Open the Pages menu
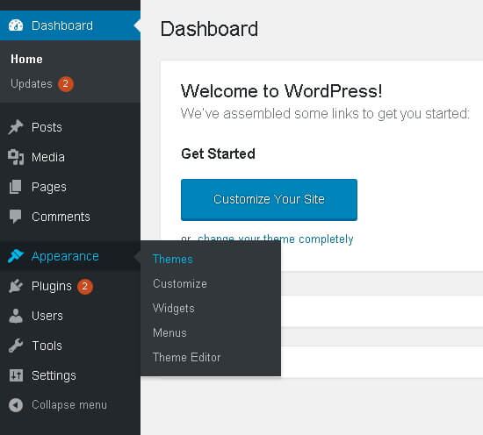The height and width of the screenshot is (435, 483). tap(49, 187)
